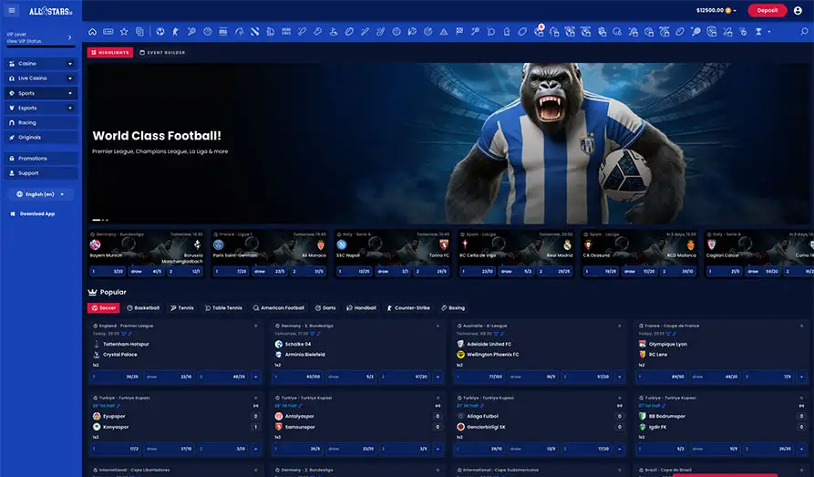Viewport: 814px width, 477px height.
Task: Select the Counter-Strike popular tab
Action: click(408, 308)
